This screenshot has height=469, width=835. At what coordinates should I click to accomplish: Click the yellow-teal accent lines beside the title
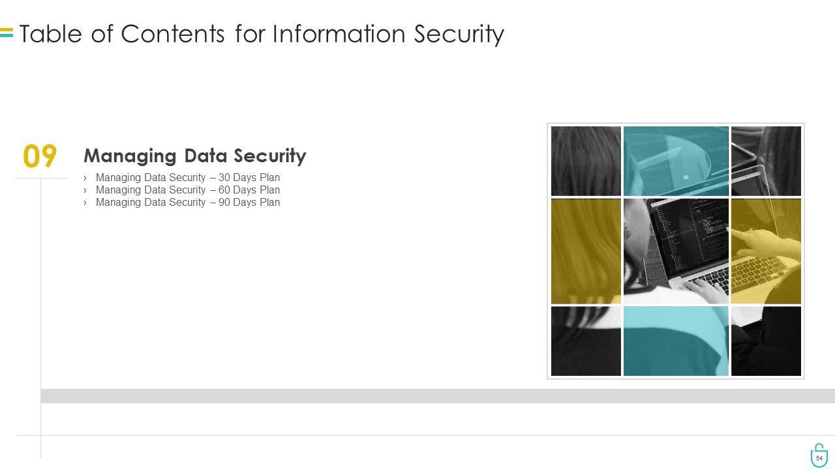tap(7, 33)
